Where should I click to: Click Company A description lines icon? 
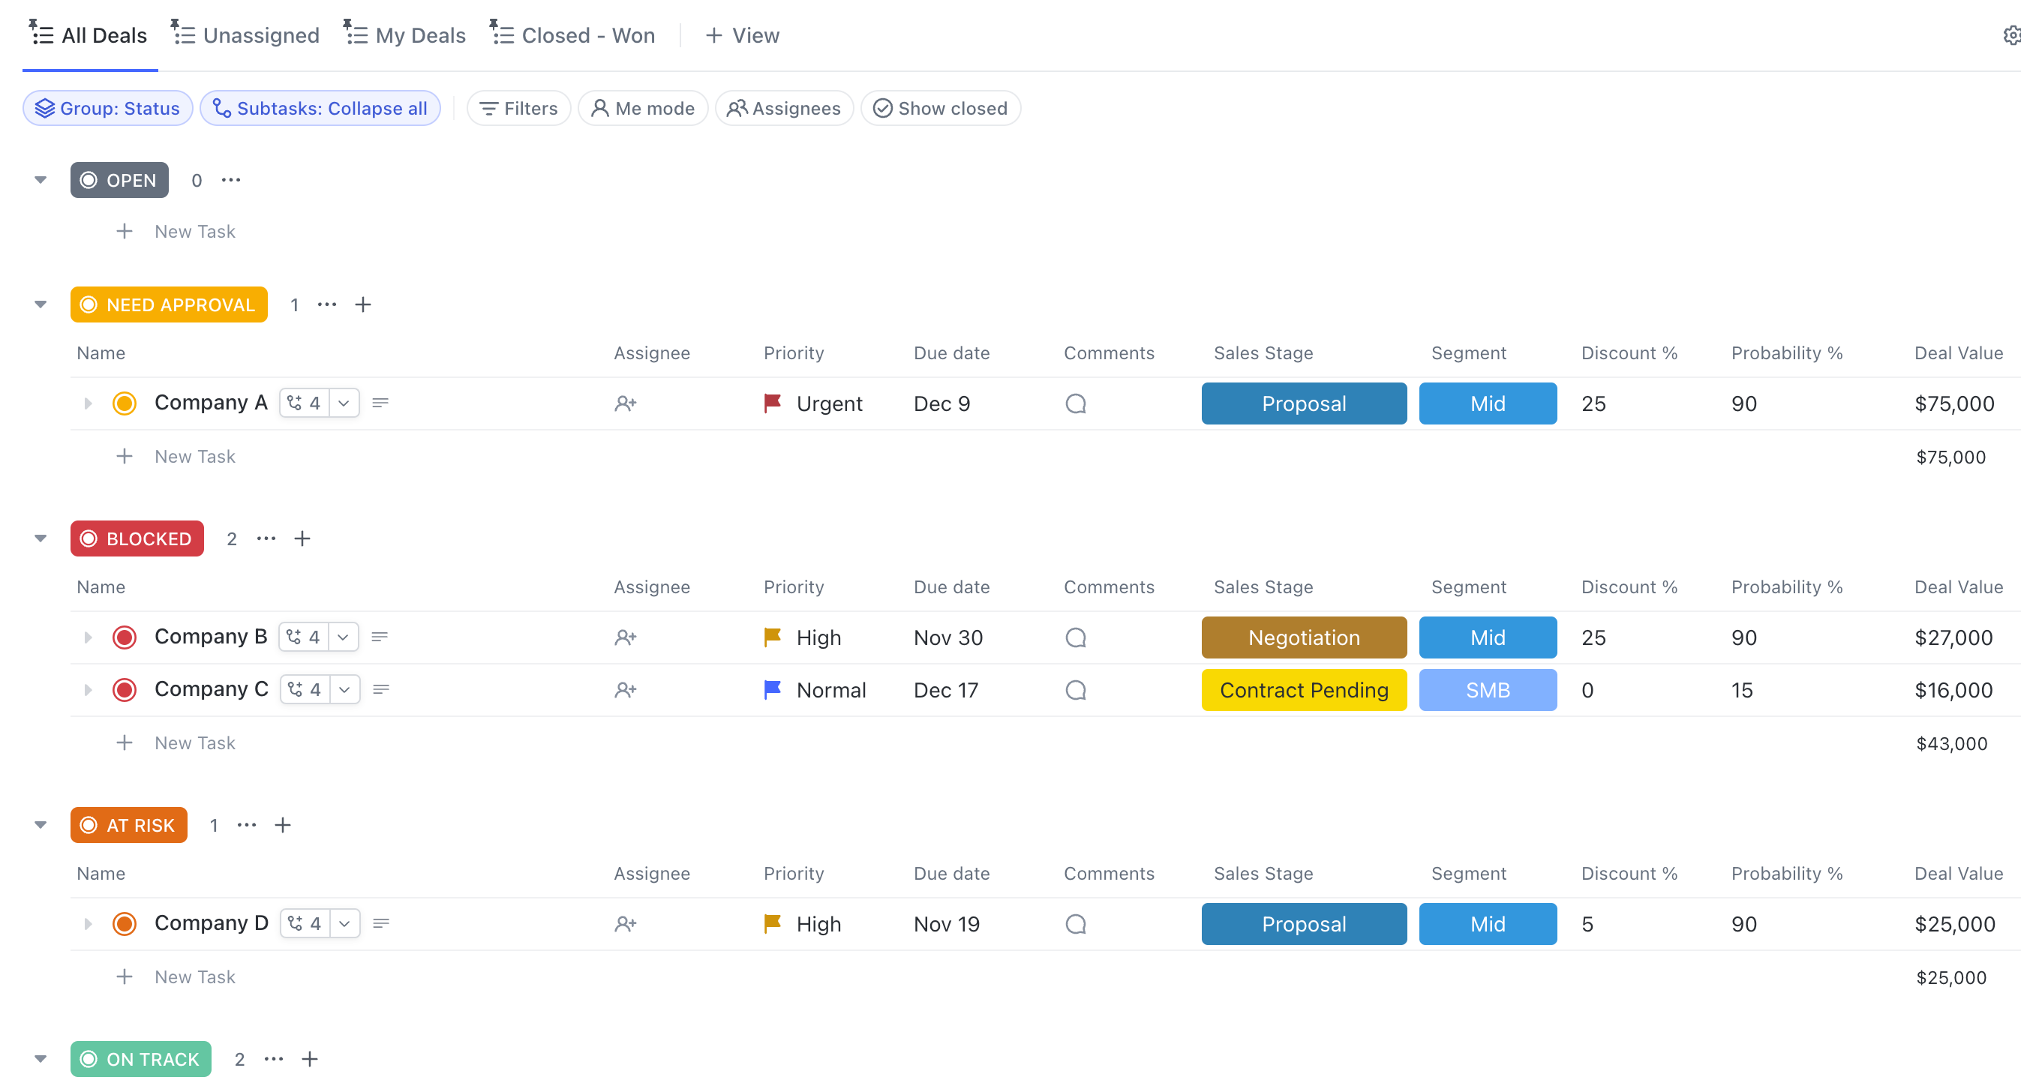[380, 403]
